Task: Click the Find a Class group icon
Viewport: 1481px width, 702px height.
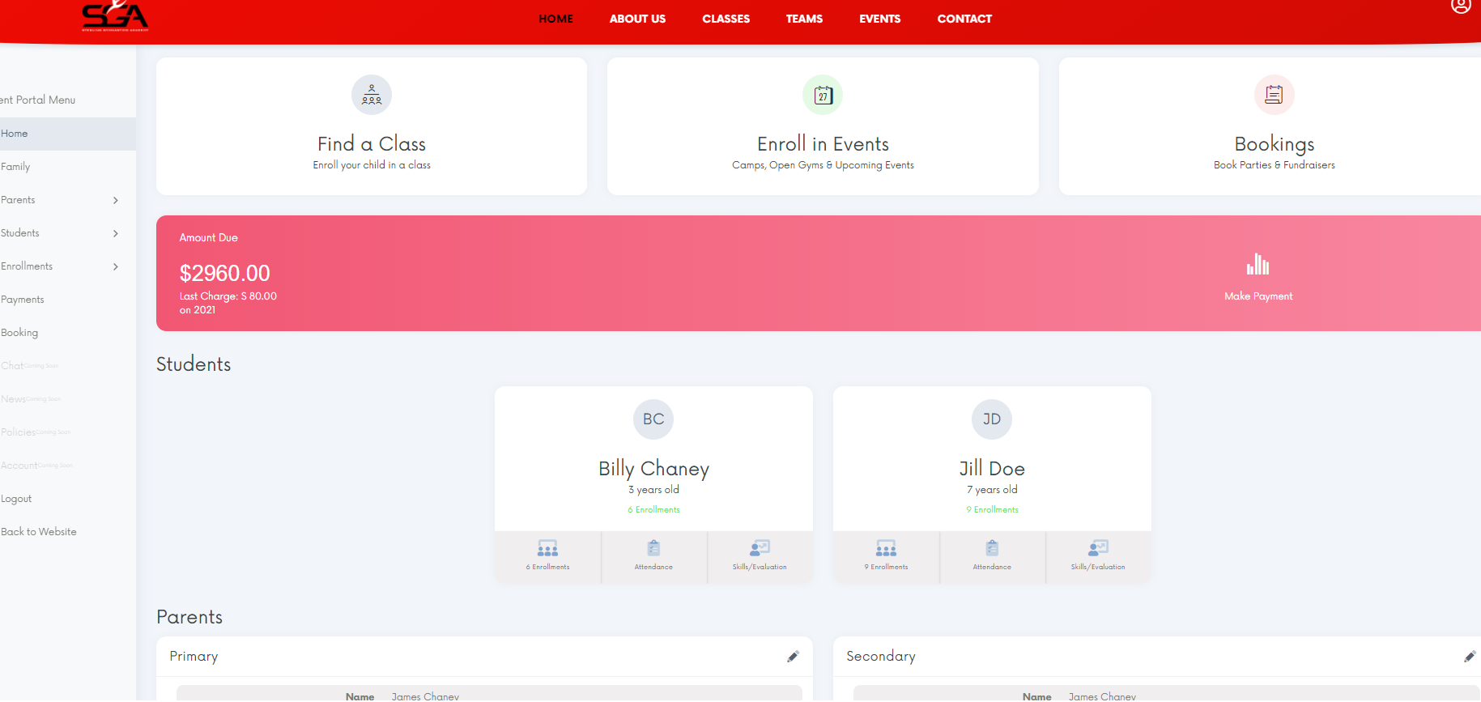Action: pos(372,95)
